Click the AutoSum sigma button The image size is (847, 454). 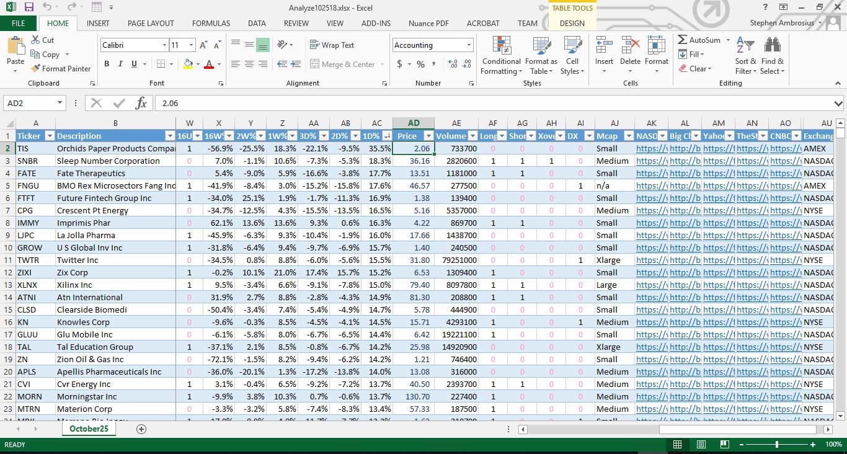699,40
